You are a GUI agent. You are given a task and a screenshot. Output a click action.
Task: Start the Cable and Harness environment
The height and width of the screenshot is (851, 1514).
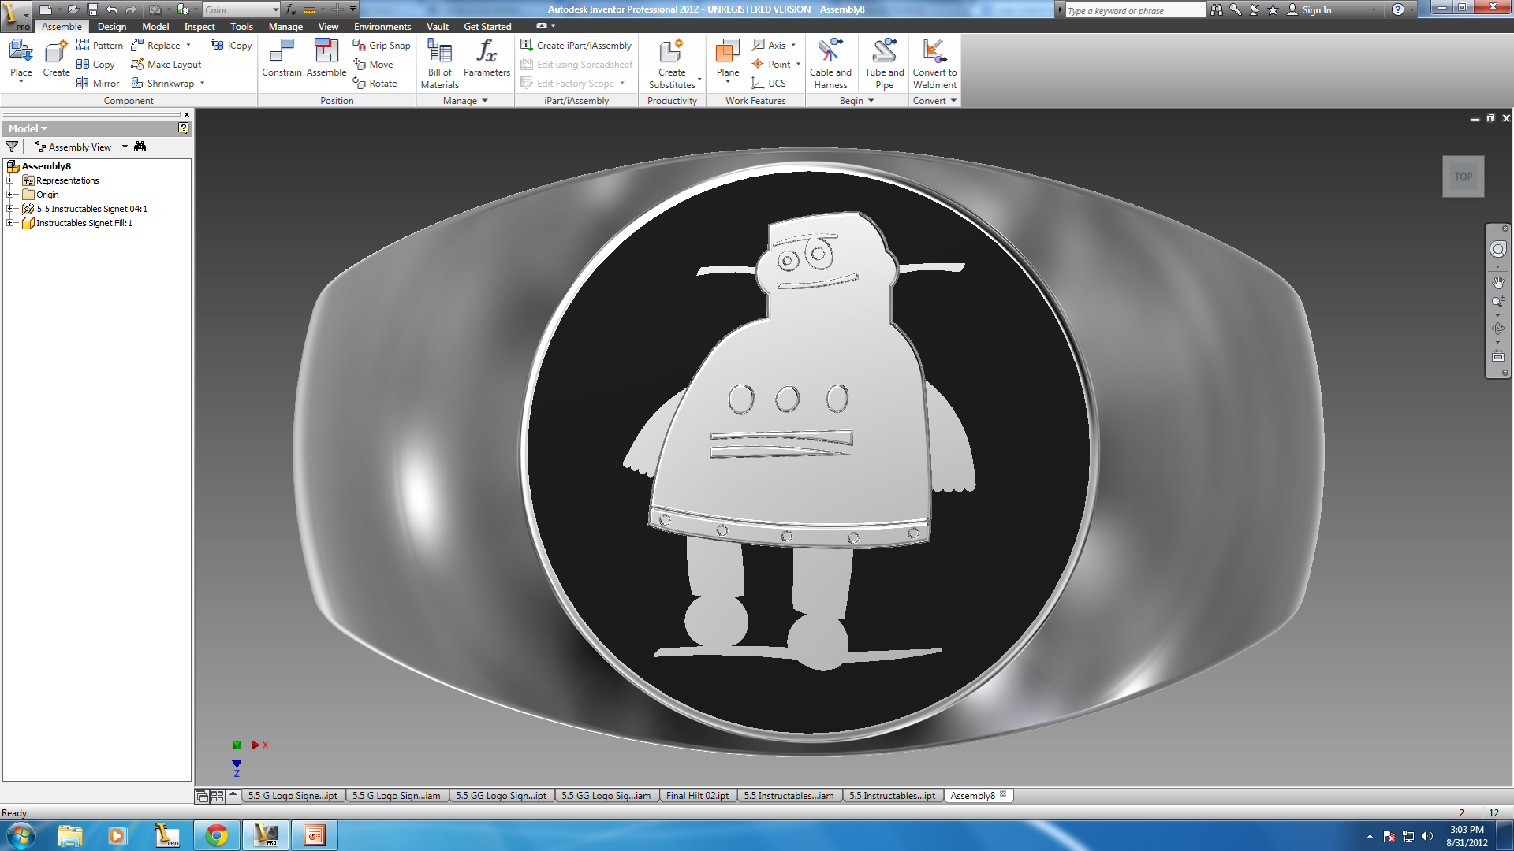coord(830,63)
